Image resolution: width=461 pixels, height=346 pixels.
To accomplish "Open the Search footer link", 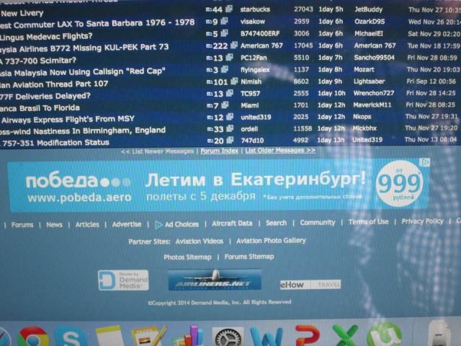I will (x=276, y=223).
